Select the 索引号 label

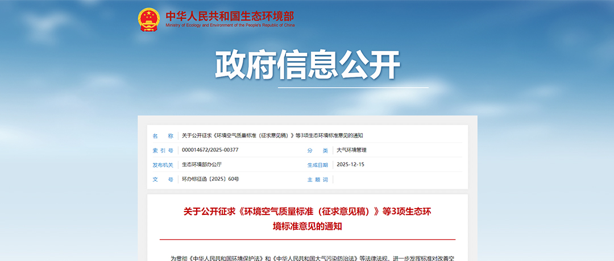[163, 151]
